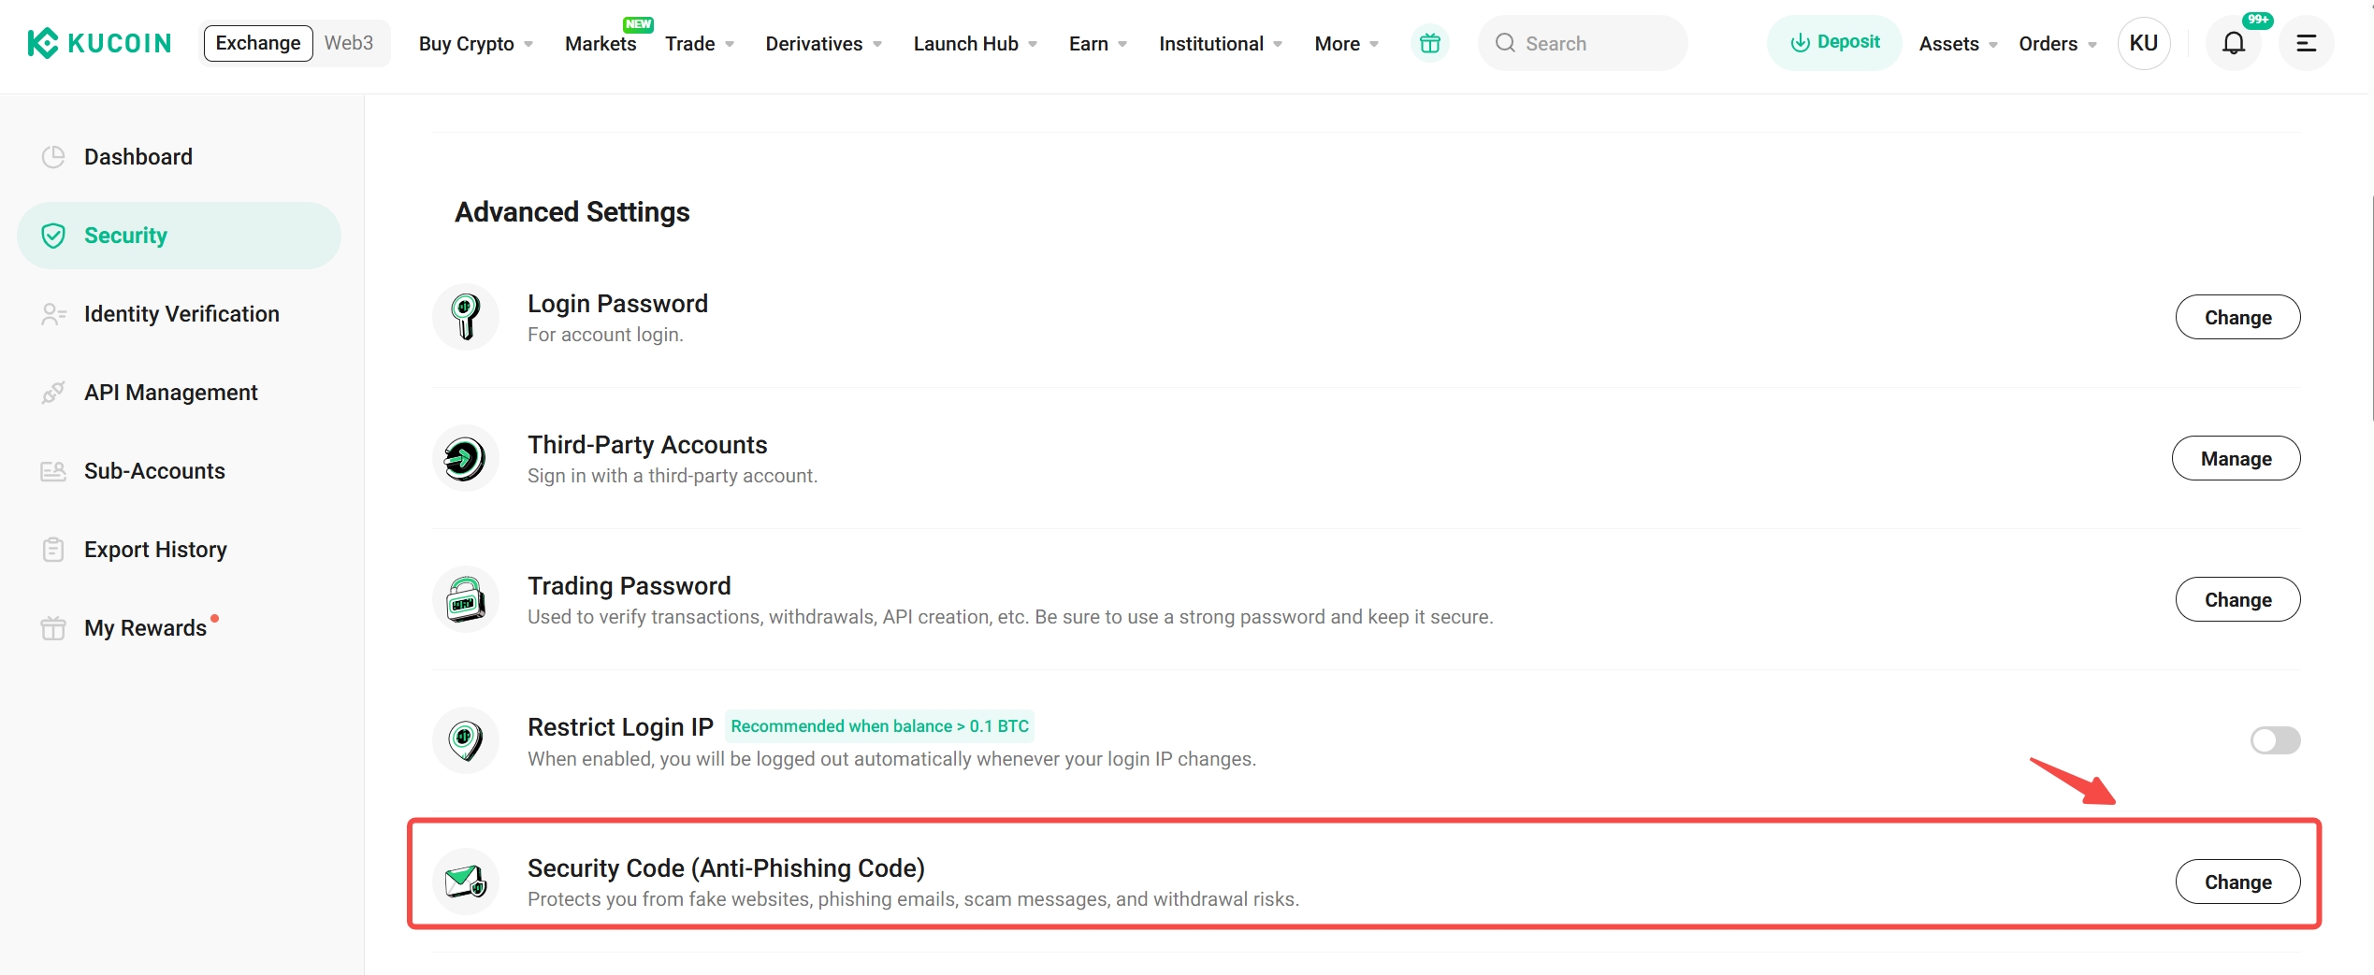Click Manage for Third-Party Accounts
The height and width of the screenshot is (975, 2374).
pos(2235,459)
